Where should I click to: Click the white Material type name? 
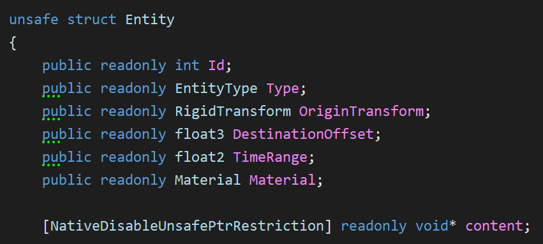[x=208, y=180]
